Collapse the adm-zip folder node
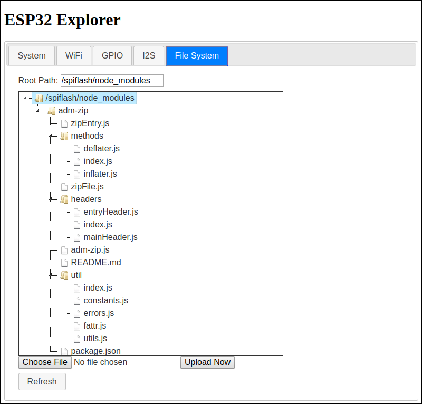Screen dimensions: 422x404 click(37, 111)
